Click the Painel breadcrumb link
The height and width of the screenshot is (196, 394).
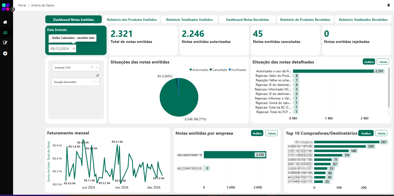click(22, 5)
